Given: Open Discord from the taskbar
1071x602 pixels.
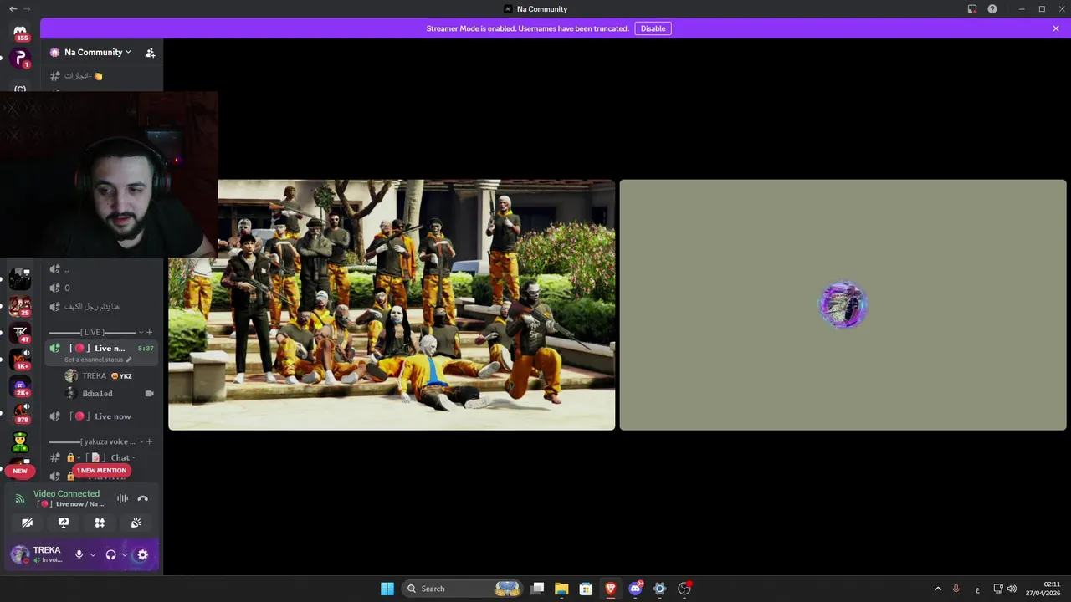Looking at the screenshot, I should click(636, 589).
